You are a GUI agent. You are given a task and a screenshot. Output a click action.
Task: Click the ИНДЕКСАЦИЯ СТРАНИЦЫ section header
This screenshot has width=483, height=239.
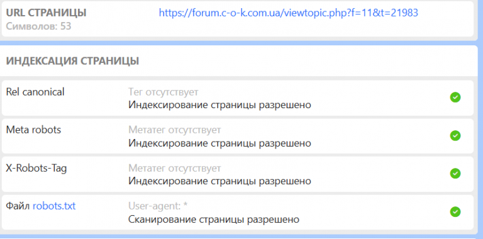72,61
